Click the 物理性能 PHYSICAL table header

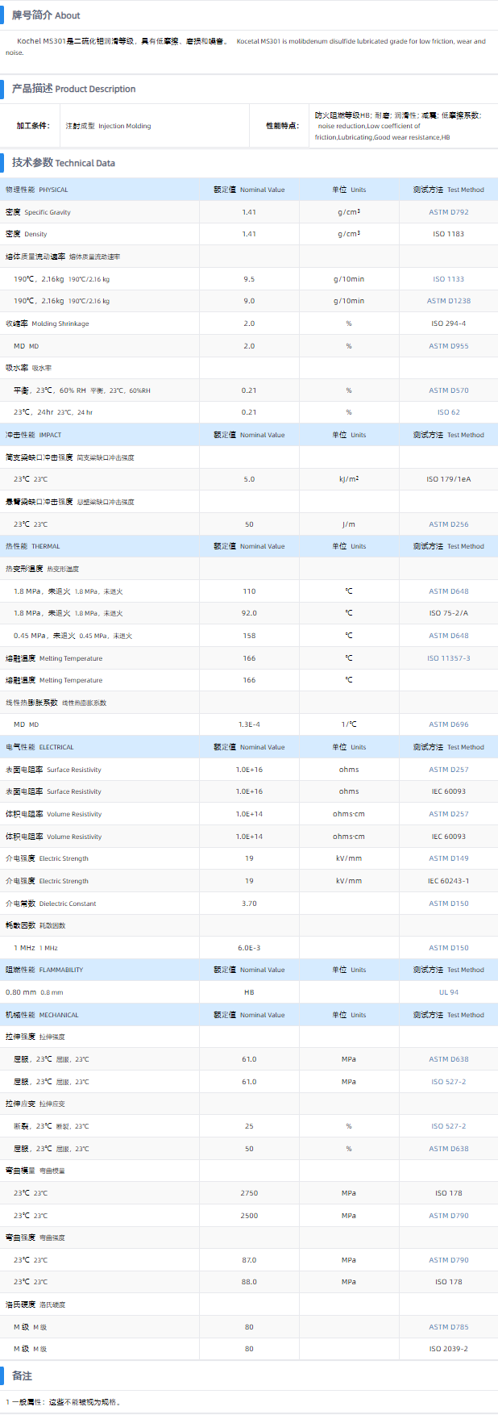point(37,190)
